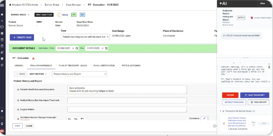This screenshot has height=136, width=273.
Task: Open the Patient History and Report section dropdown
Action: [x=79, y=74]
